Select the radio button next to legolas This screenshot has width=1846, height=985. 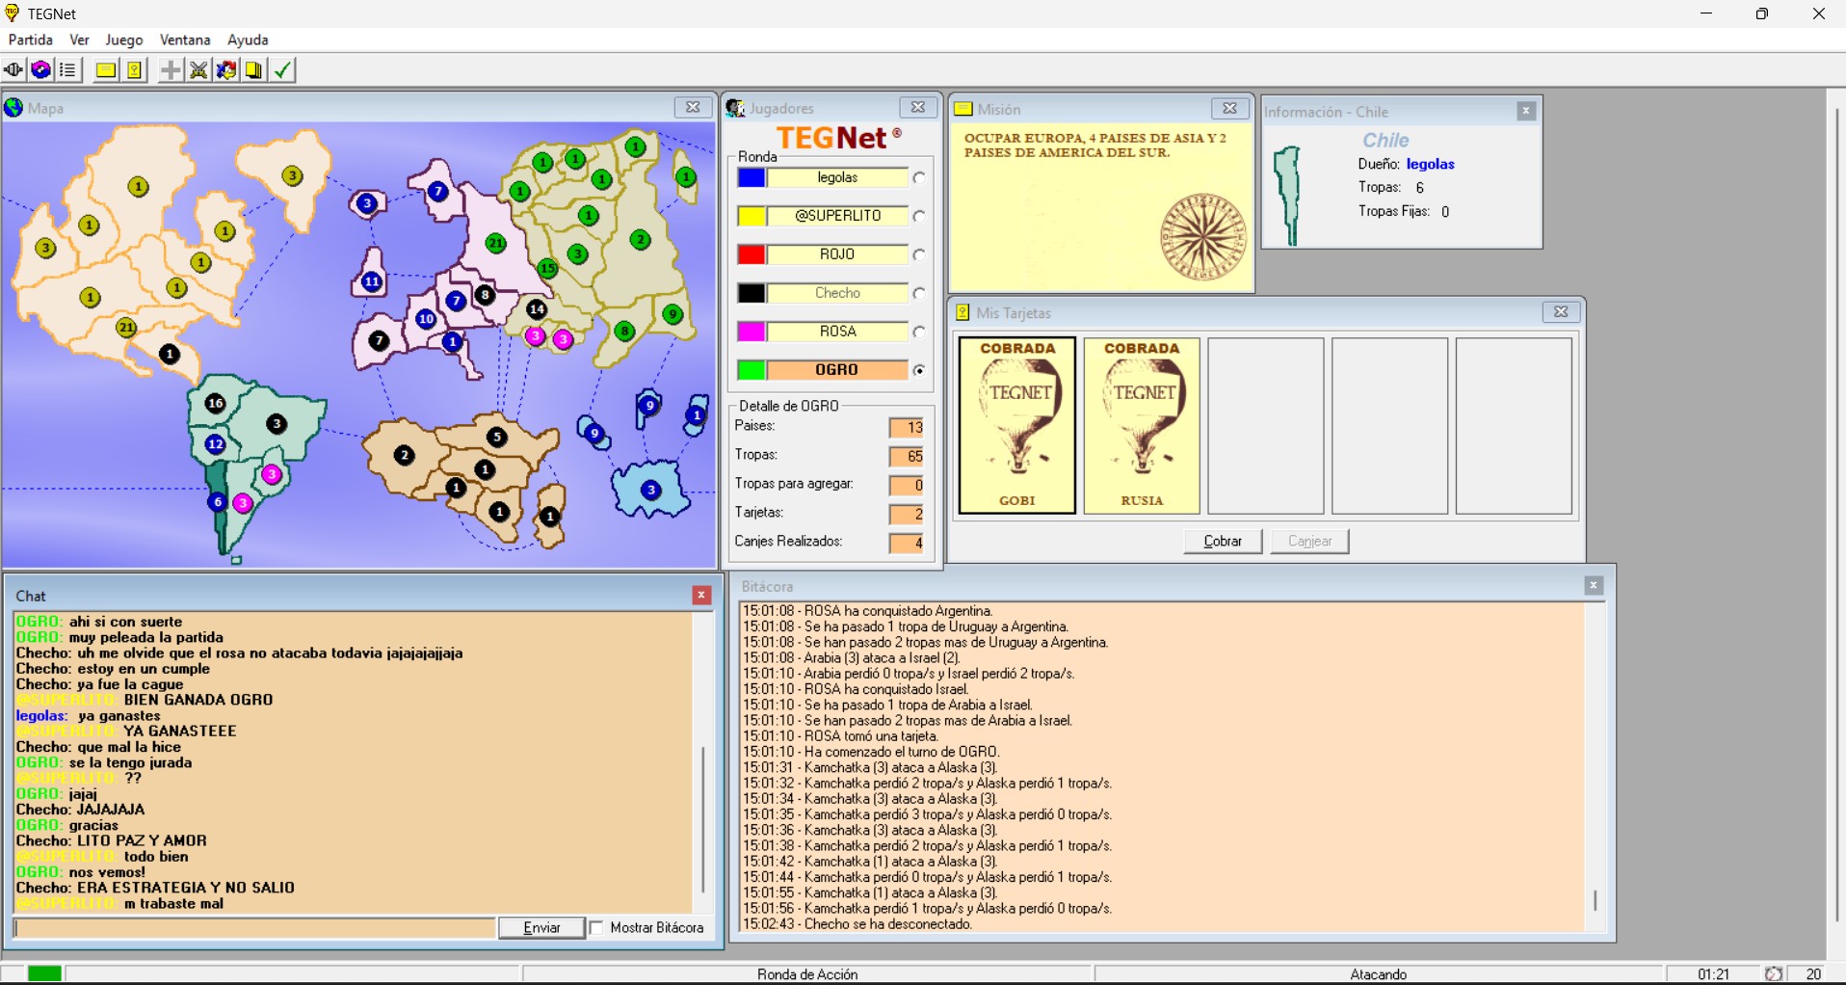click(919, 178)
